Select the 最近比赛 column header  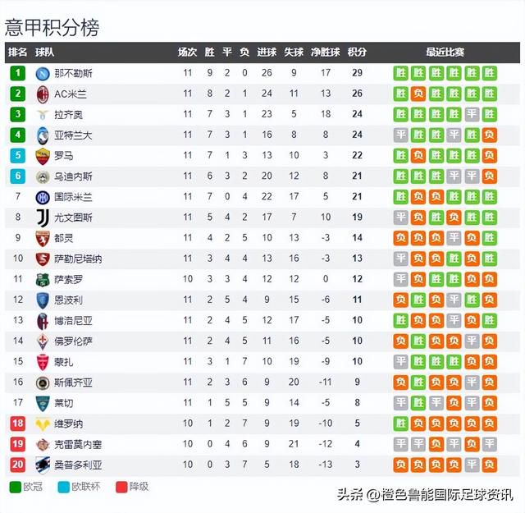445,52
